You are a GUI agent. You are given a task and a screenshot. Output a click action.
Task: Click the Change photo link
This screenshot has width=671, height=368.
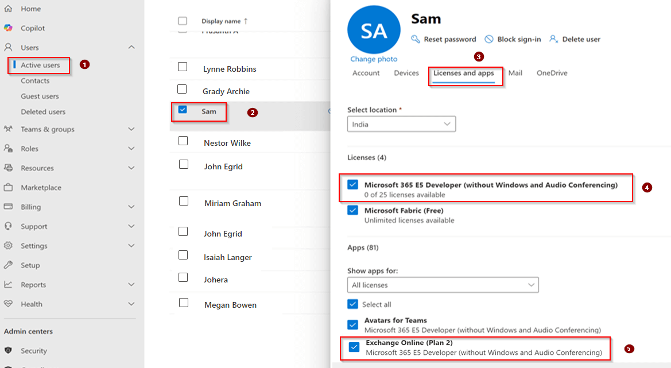(x=374, y=59)
